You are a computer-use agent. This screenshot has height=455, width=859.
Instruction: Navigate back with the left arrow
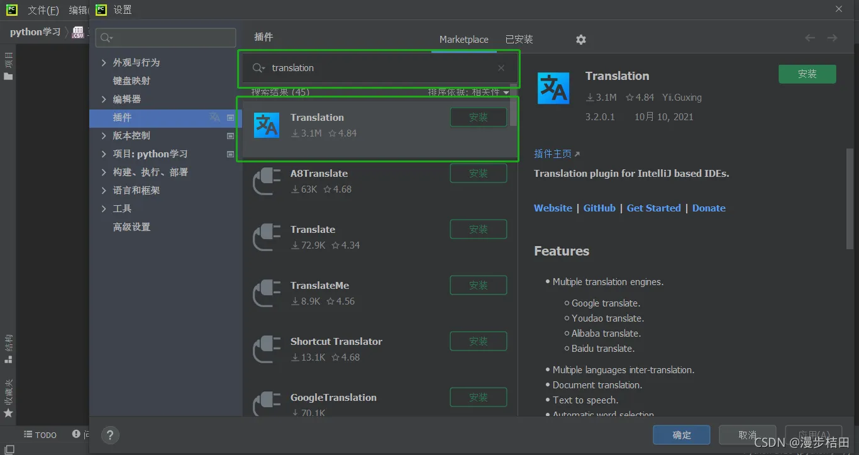coord(810,38)
